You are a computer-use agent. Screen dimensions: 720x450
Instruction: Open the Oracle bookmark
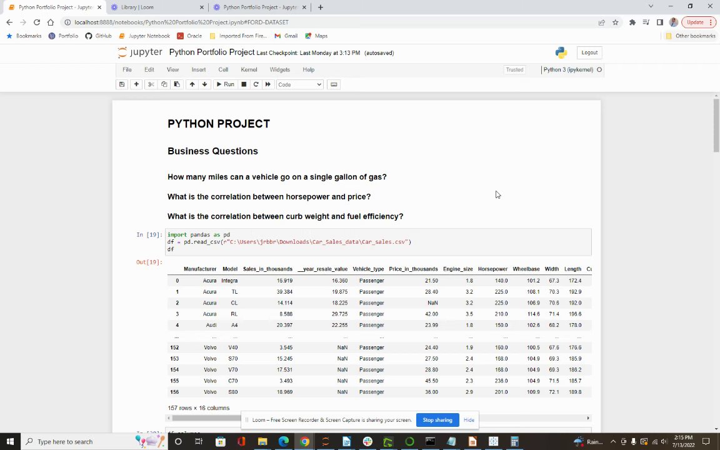tap(189, 36)
